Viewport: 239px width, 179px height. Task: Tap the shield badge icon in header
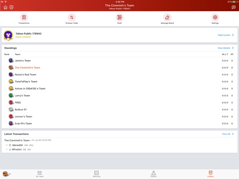[12, 7]
